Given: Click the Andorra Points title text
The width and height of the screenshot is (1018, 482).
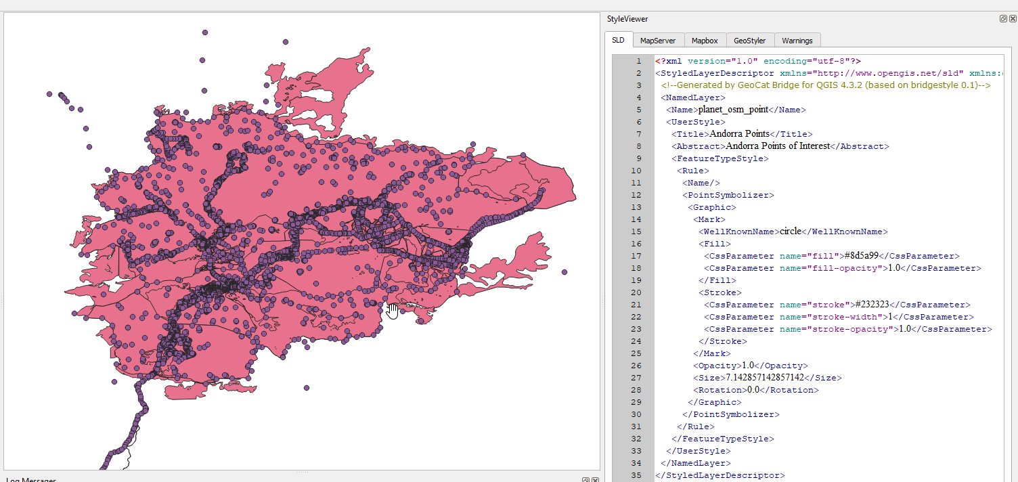Looking at the screenshot, I should (x=739, y=134).
